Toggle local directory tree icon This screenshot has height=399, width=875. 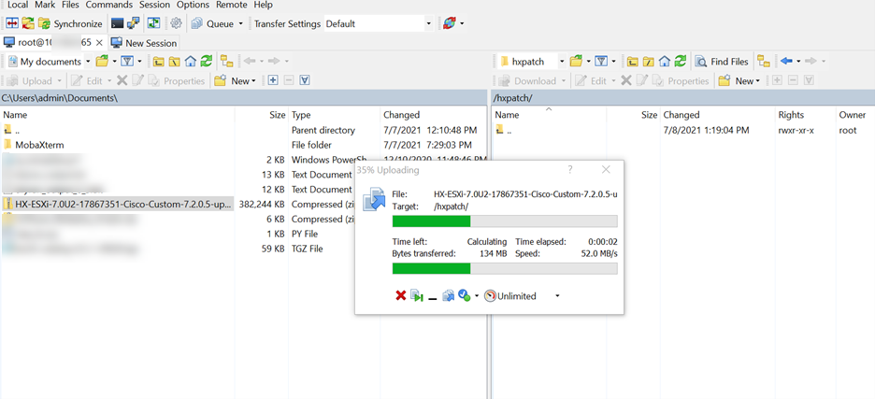[x=226, y=62]
